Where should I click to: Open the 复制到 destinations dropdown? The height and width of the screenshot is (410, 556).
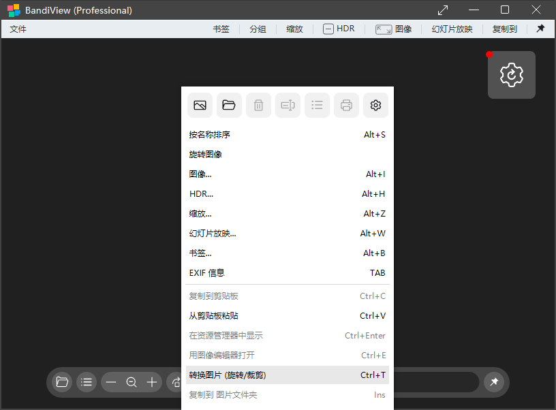[x=504, y=29]
